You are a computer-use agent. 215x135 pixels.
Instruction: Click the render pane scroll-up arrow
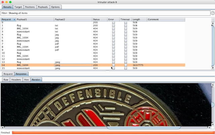[213, 85]
